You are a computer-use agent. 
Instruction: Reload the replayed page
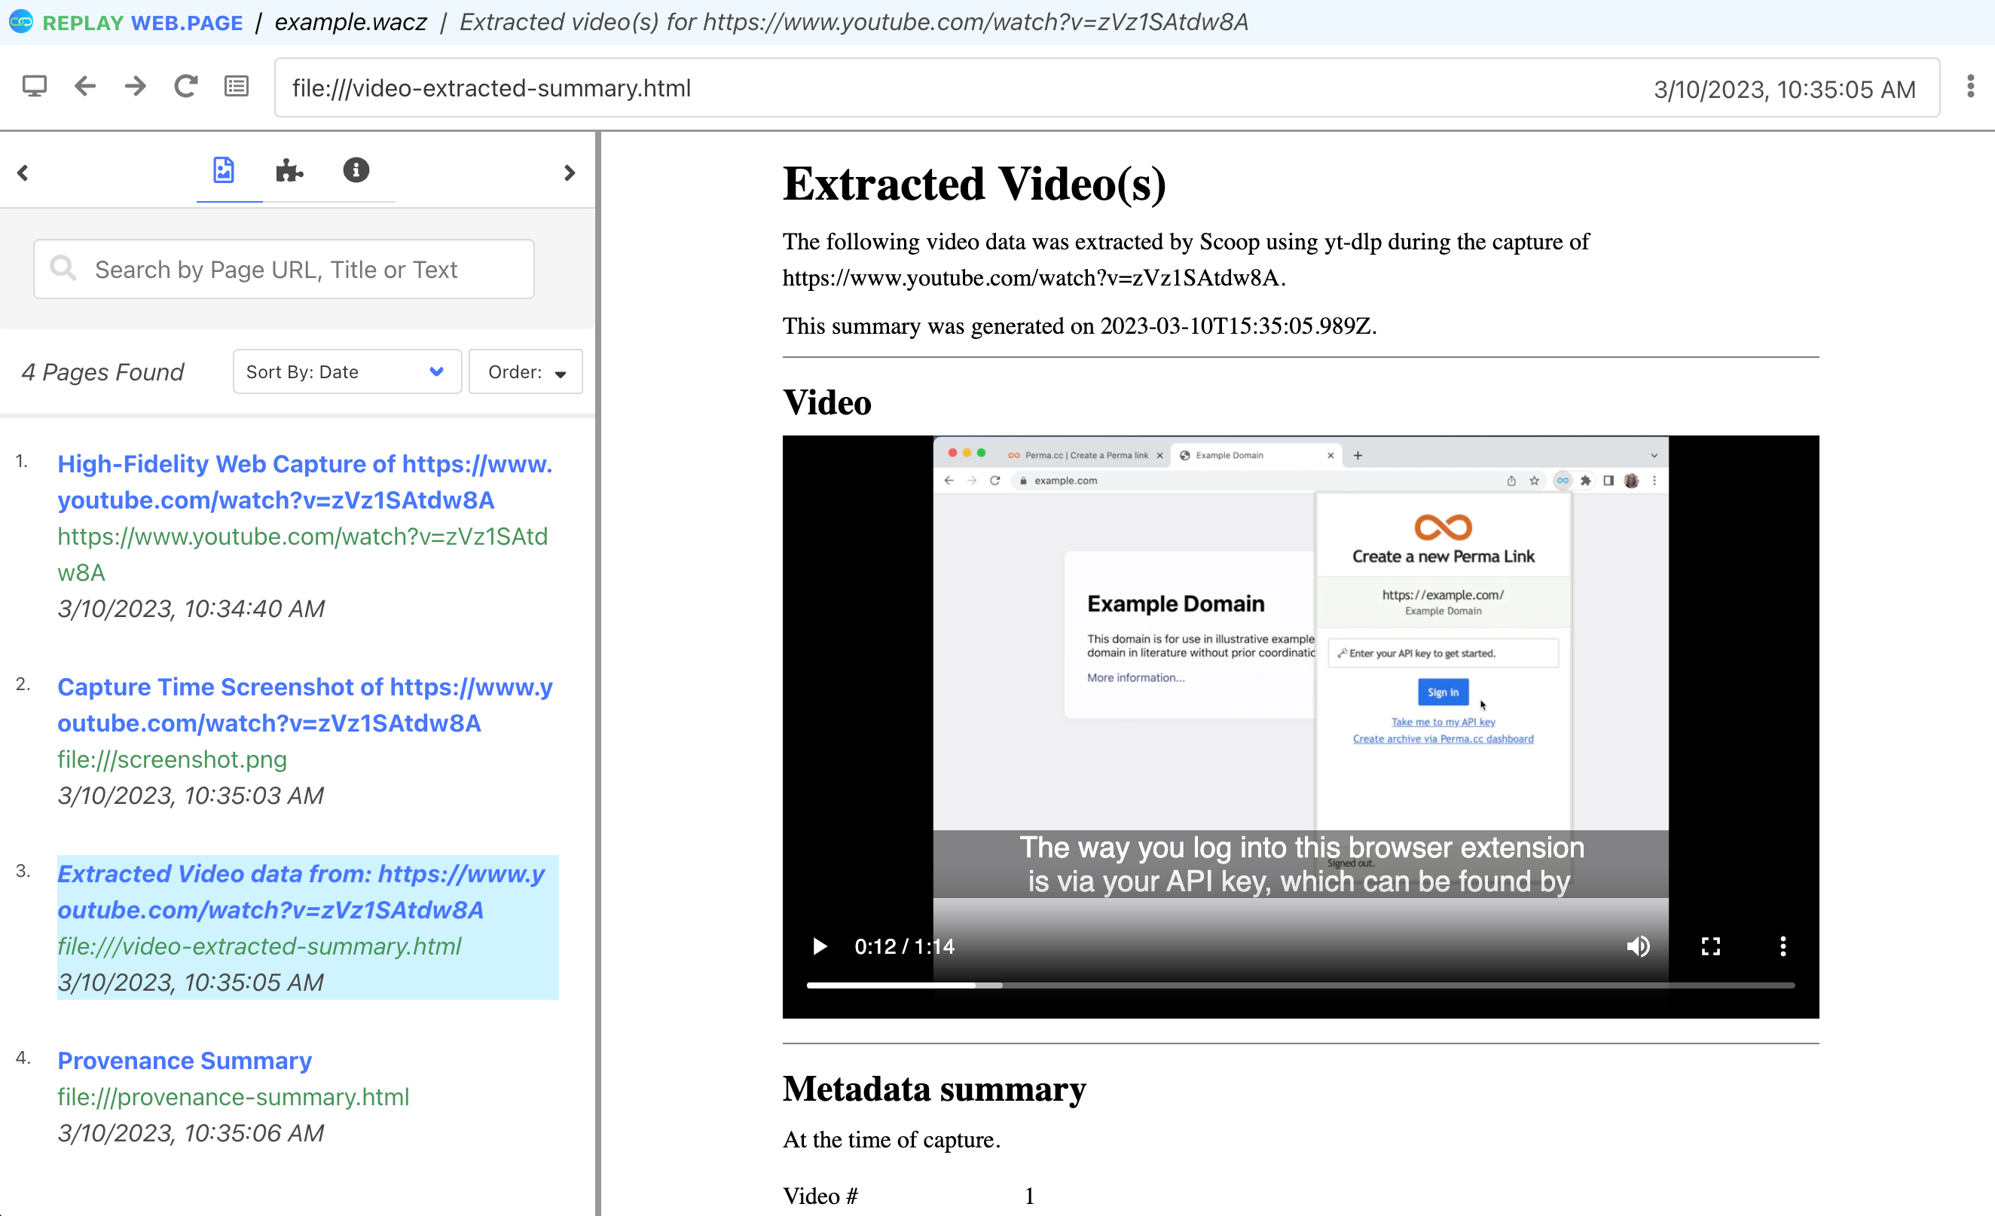coord(186,87)
